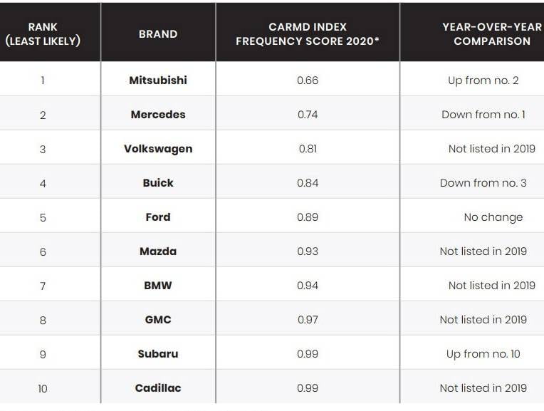Click the CarMD Index Frequency Score header
This screenshot has width=544, height=411.
click(308, 33)
